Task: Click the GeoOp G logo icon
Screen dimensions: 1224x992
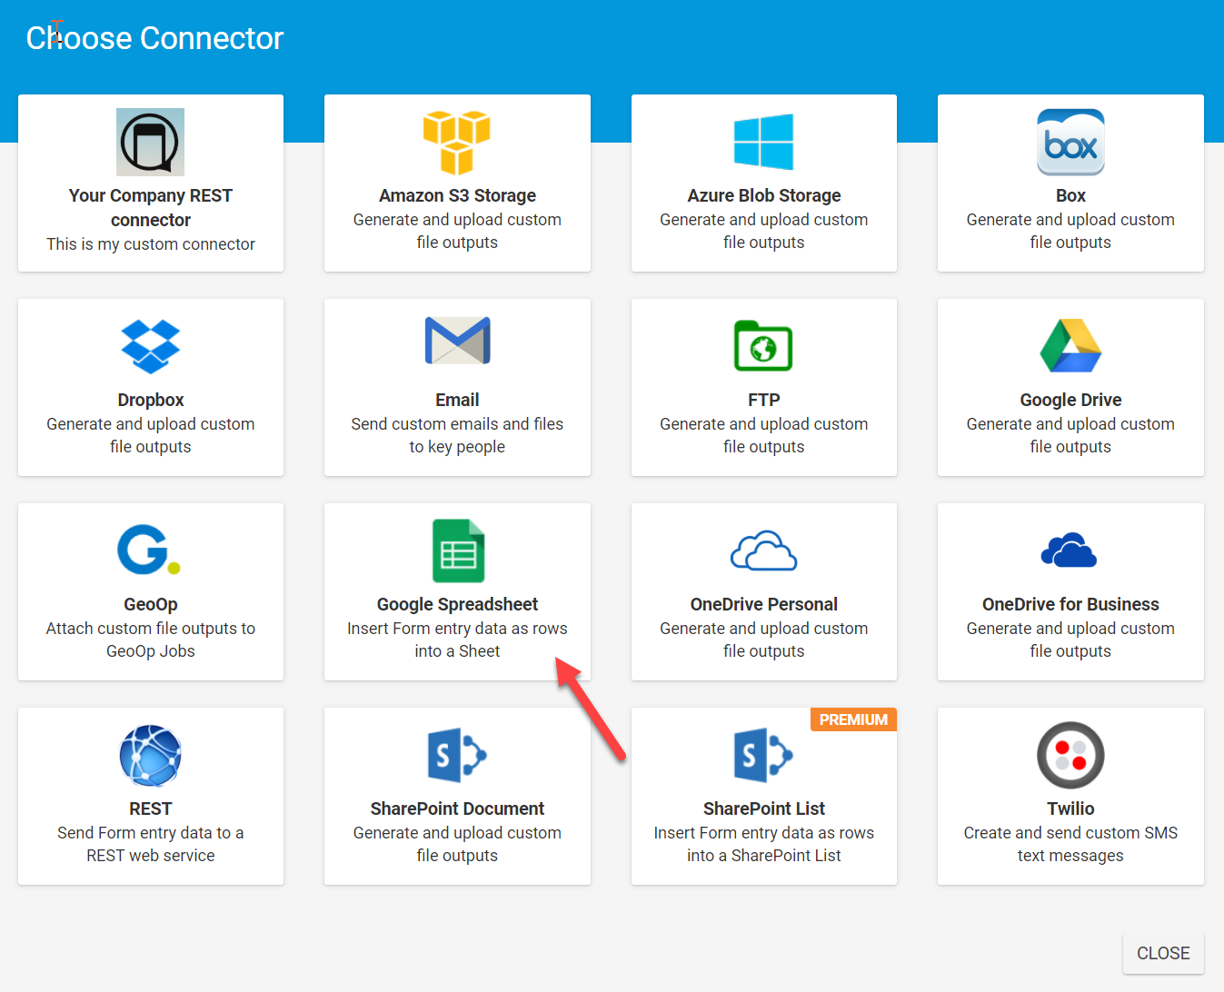Action: click(x=149, y=550)
